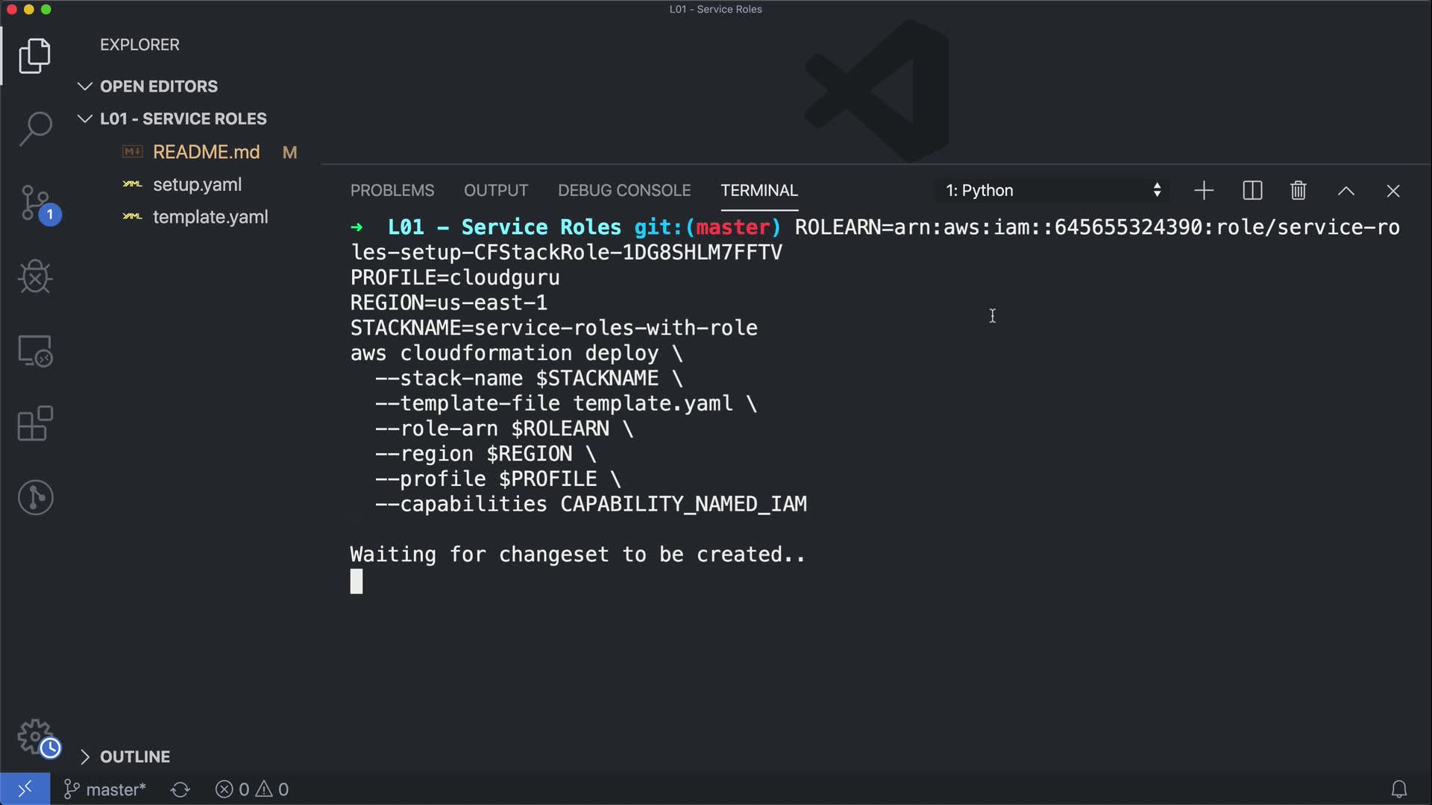1432x805 pixels.
Task: Create a new terminal with plus icon
Action: coord(1204,191)
